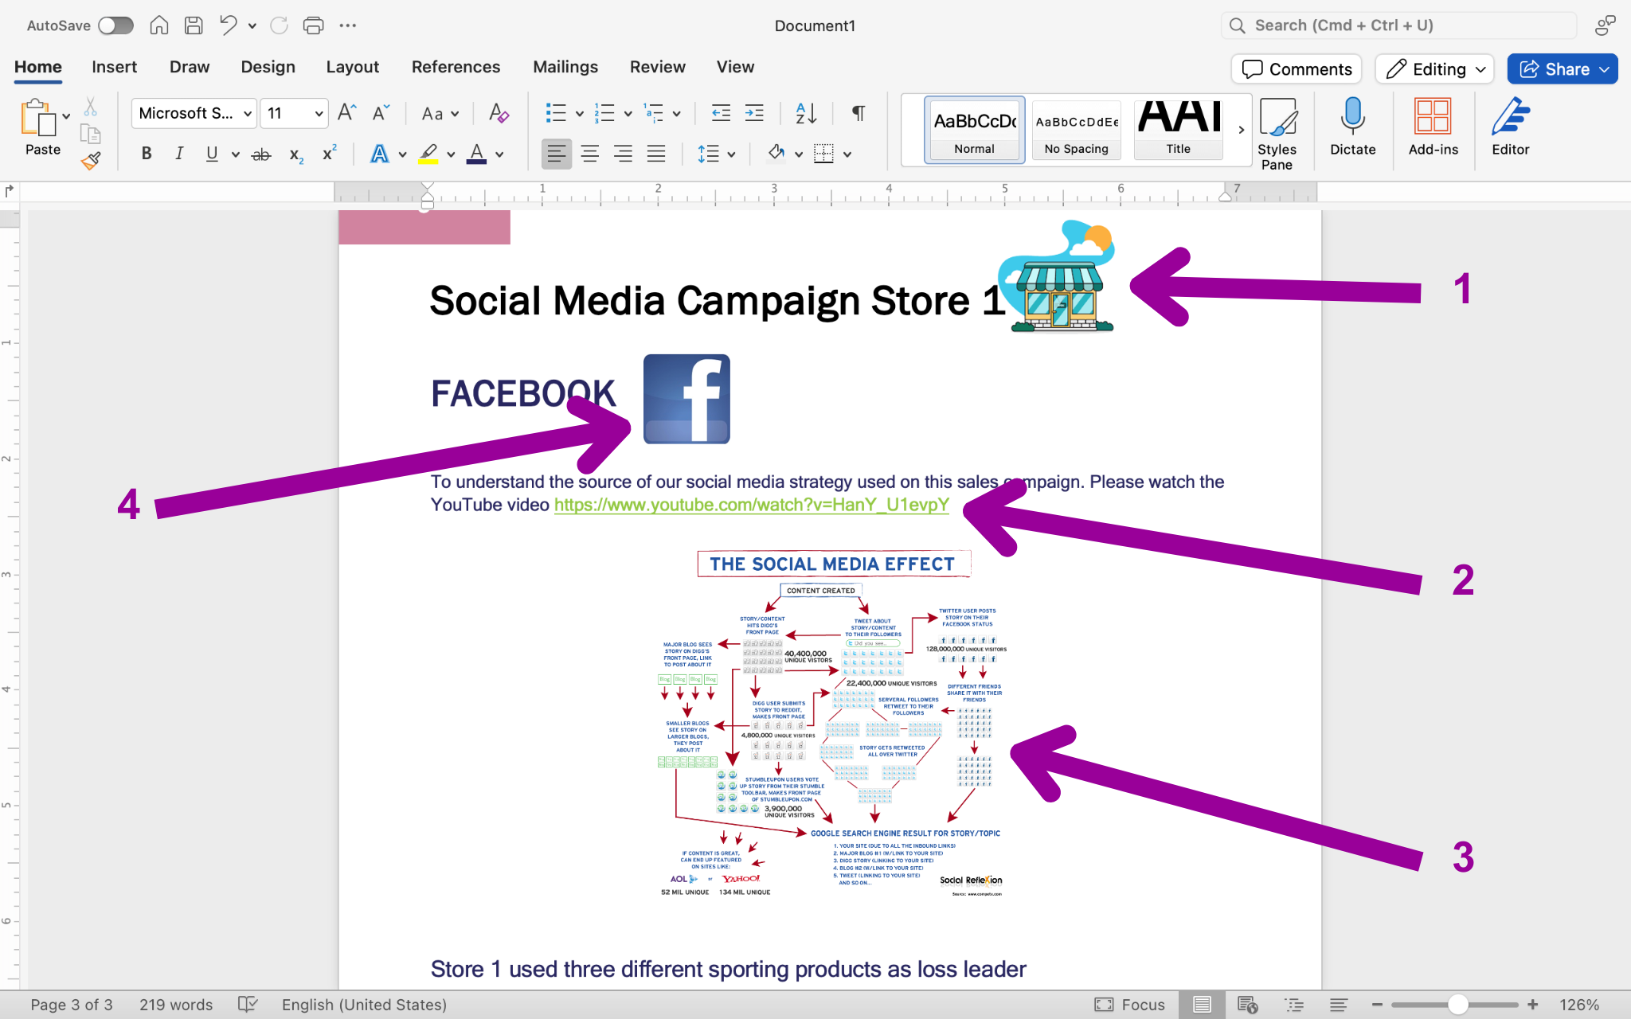Open the Insert ribbon tab
This screenshot has width=1631, height=1019.
tap(114, 67)
